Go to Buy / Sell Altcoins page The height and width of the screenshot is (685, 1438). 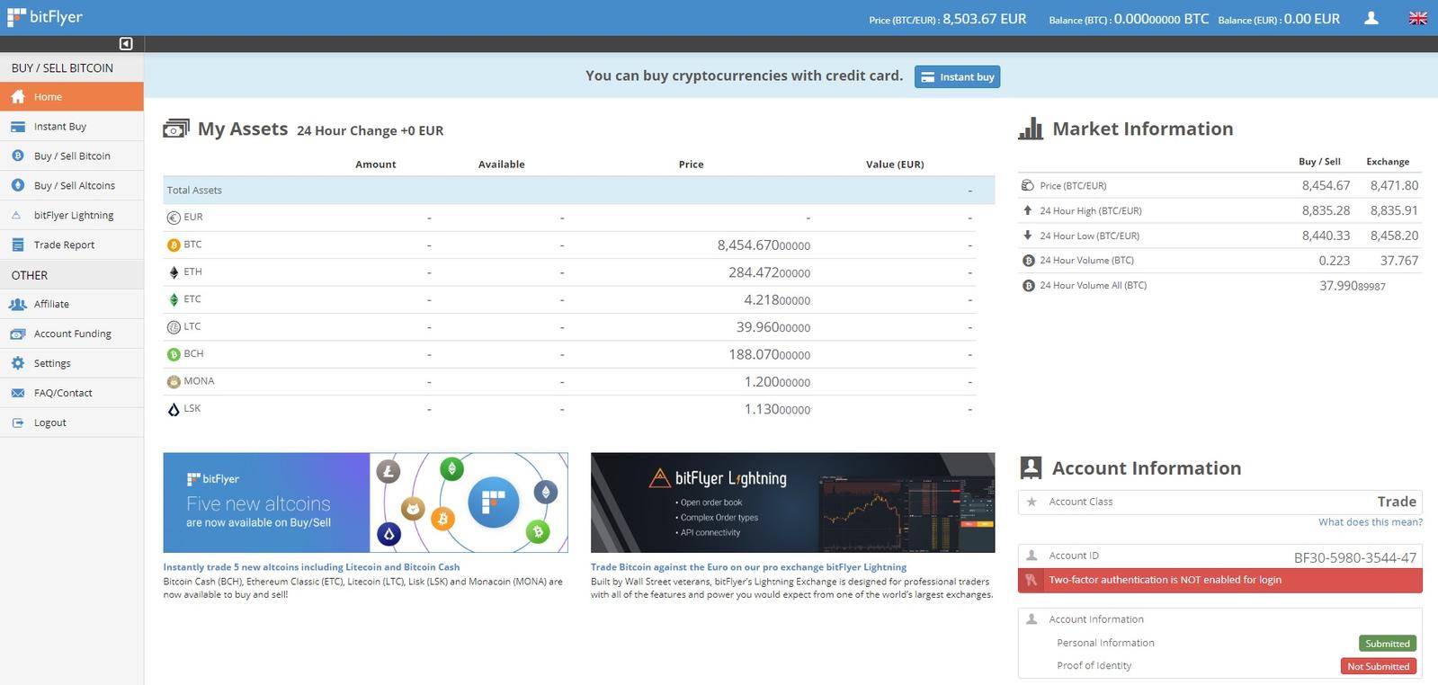[x=72, y=185]
